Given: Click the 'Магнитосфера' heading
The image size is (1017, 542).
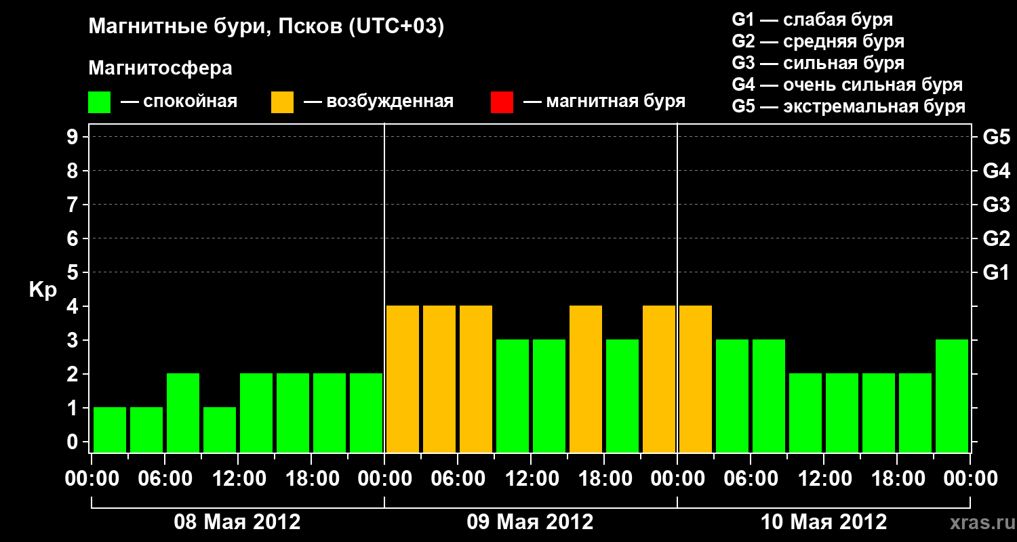Looking at the screenshot, I should tap(160, 68).
